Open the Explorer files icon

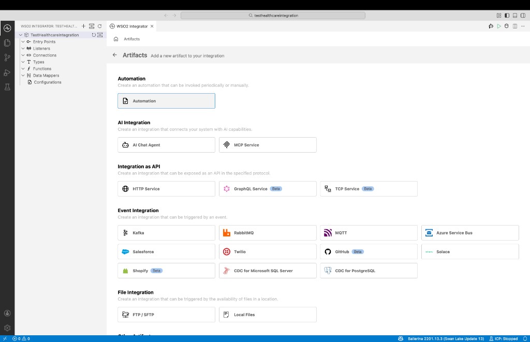tap(7, 43)
